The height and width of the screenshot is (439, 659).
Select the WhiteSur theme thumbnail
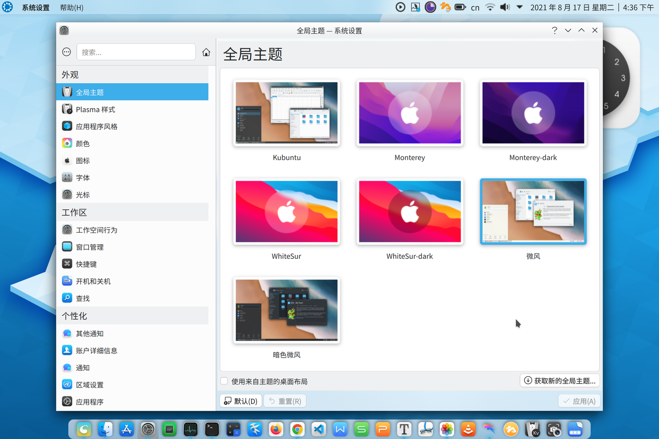286,212
